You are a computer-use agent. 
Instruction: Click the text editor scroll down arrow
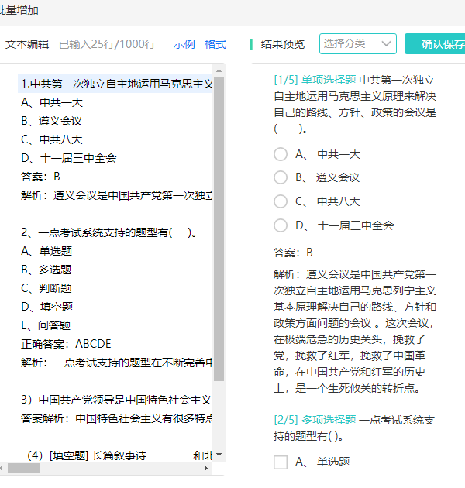[219, 455]
